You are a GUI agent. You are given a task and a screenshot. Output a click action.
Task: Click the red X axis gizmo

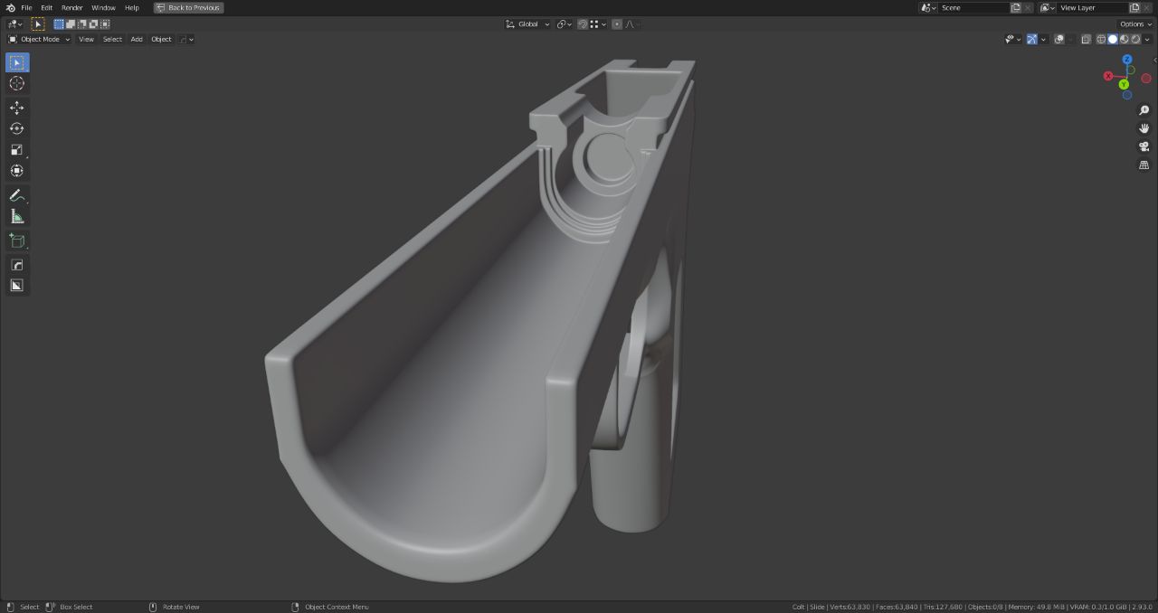click(1108, 76)
